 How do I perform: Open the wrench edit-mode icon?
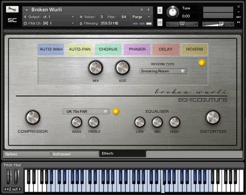(12, 9)
